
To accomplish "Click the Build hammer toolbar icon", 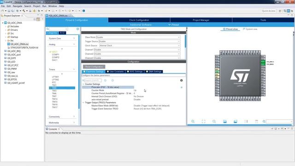I will tap(24, 11).
